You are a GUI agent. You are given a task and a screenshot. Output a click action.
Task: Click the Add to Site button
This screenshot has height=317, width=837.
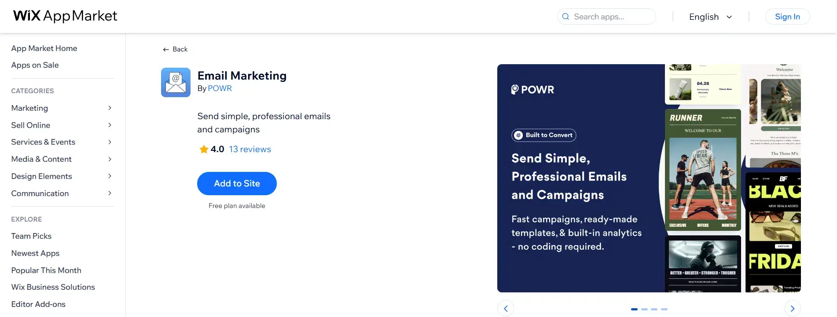(237, 183)
